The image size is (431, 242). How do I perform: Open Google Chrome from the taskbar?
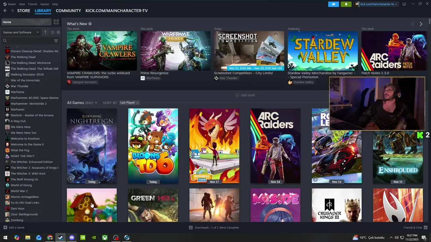point(50,238)
